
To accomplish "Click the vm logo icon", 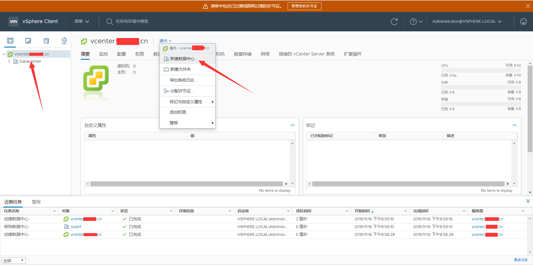I will (x=13, y=21).
